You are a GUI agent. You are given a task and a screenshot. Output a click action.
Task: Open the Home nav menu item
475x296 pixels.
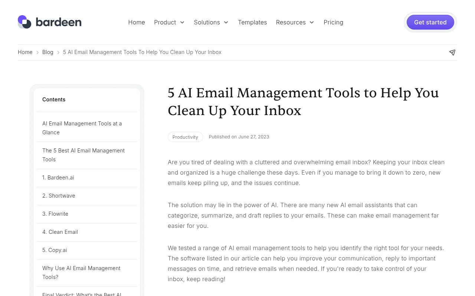pos(137,22)
